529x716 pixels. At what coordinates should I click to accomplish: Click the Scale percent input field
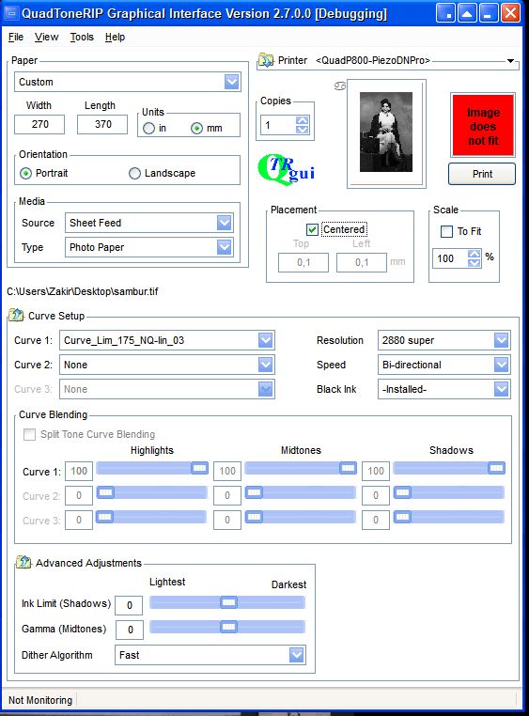point(450,258)
